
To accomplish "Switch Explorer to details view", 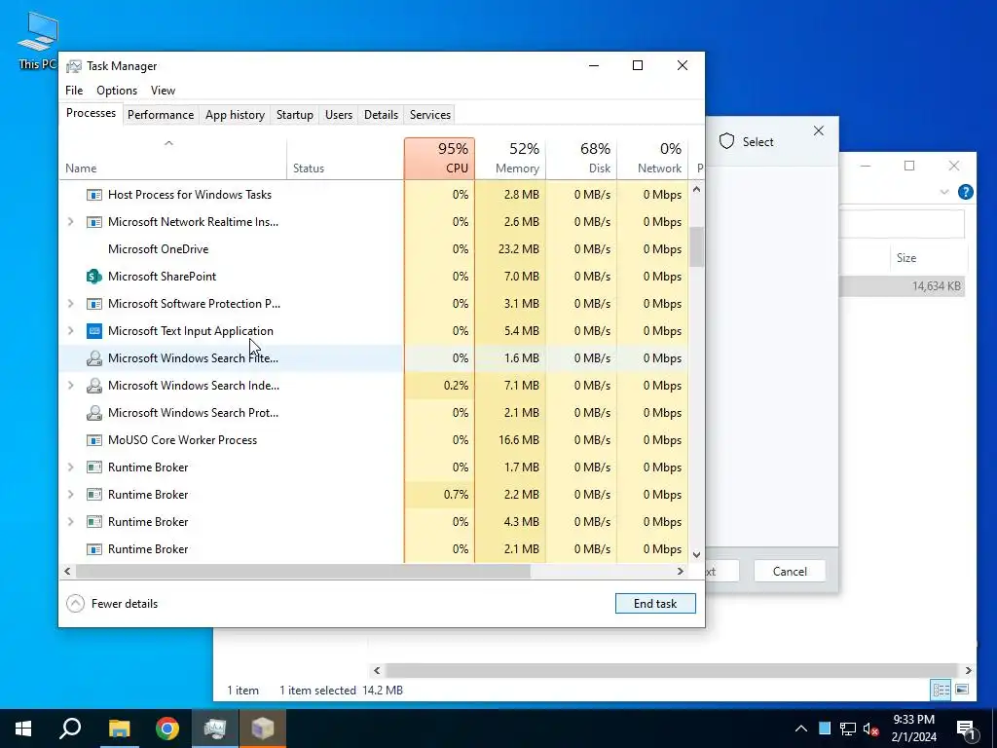I will 942,690.
